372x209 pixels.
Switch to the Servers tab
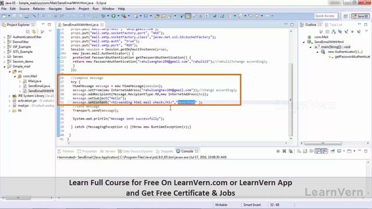pos(108,151)
